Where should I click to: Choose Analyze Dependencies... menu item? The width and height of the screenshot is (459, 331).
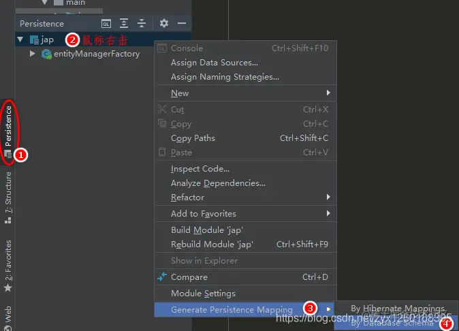click(x=246, y=183)
